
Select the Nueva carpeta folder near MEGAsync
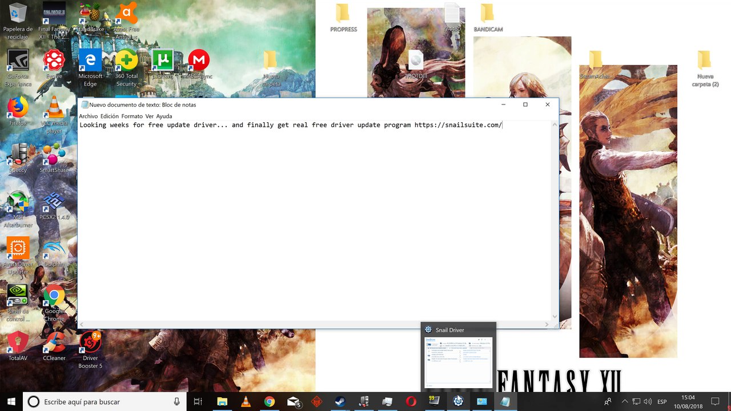(271, 68)
